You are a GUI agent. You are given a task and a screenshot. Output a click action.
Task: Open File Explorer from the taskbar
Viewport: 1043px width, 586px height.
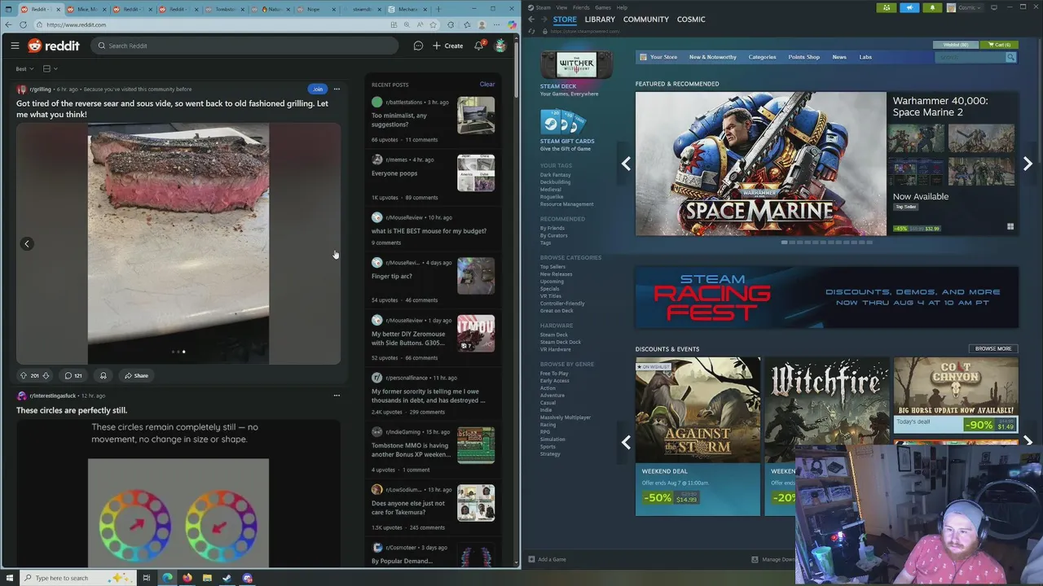(x=207, y=578)
